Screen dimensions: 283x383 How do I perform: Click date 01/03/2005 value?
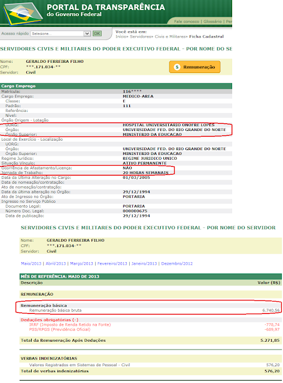click(x=136, y=178)
